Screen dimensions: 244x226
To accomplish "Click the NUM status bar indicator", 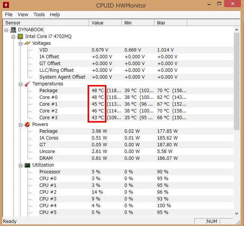I will pos(212,221).
